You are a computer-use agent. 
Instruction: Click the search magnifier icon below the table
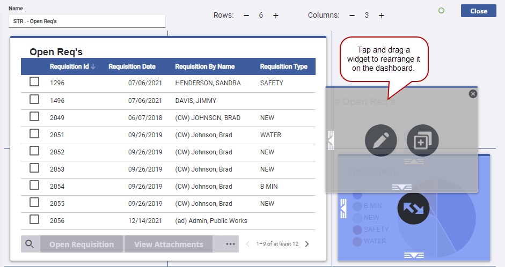[30, 244]
